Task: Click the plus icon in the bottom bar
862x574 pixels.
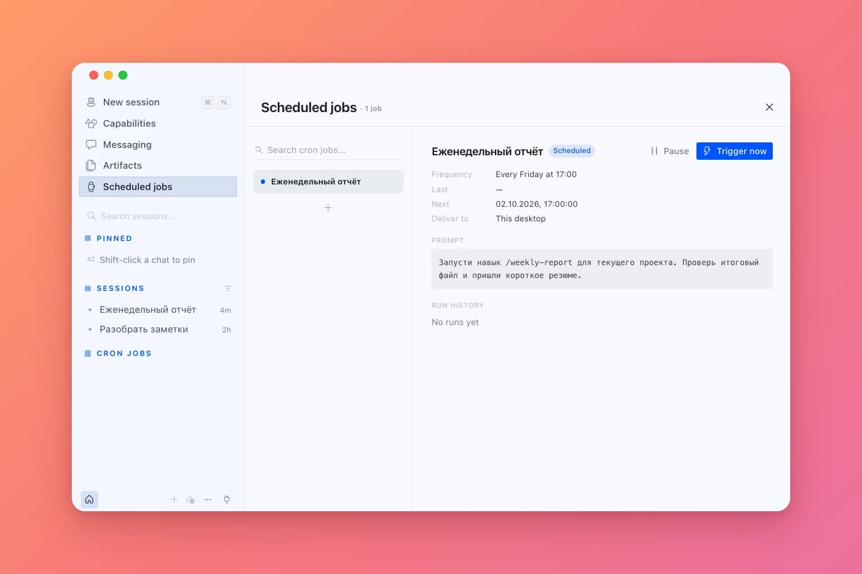Action: 174,499
